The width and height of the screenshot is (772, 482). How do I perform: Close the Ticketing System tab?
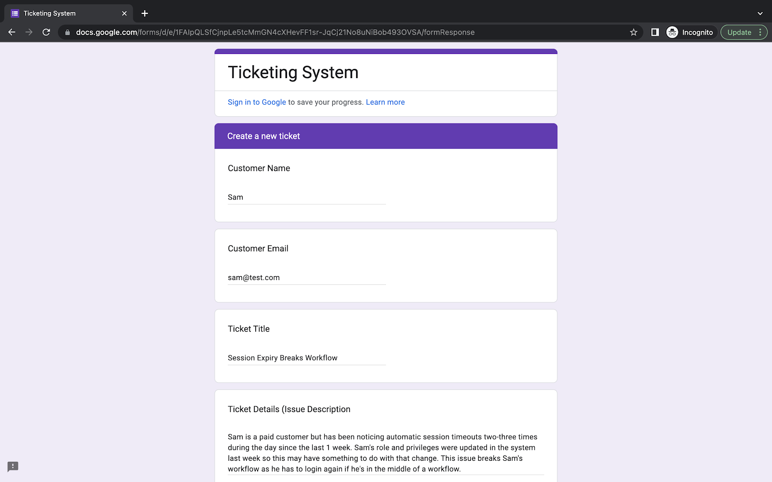click(x=124, y=13)
